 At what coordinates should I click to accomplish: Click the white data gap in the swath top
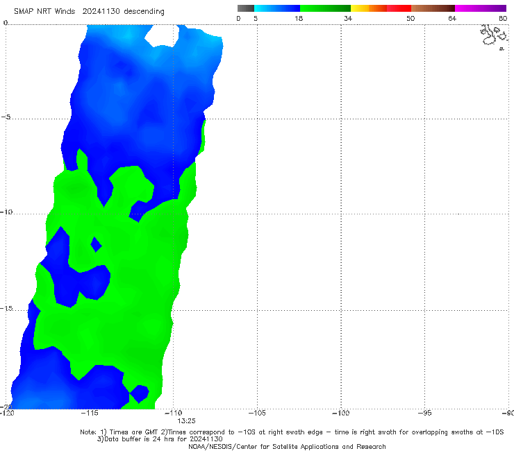point(163,35)
